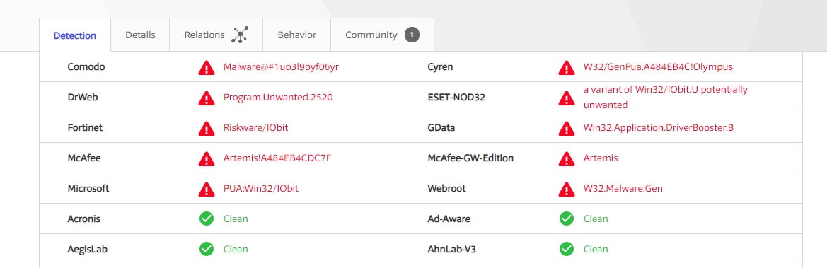The image size is (827, 268).
Task: Select the Microsoft engine name
Action: [x=88, y=188]
